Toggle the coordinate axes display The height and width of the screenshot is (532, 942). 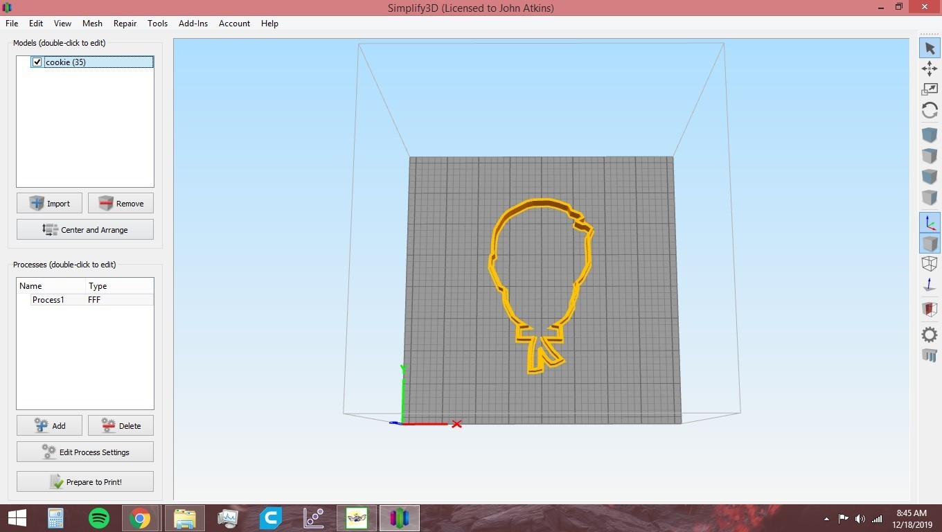pyautogui.click(x=930, y=223)
